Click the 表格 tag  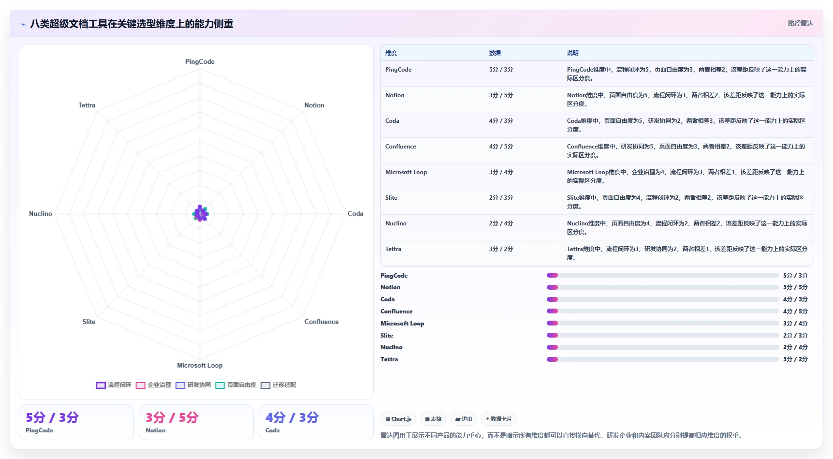coord(433,419)
